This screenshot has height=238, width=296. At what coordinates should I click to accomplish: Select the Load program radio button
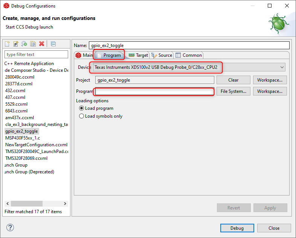click(81, 108)
